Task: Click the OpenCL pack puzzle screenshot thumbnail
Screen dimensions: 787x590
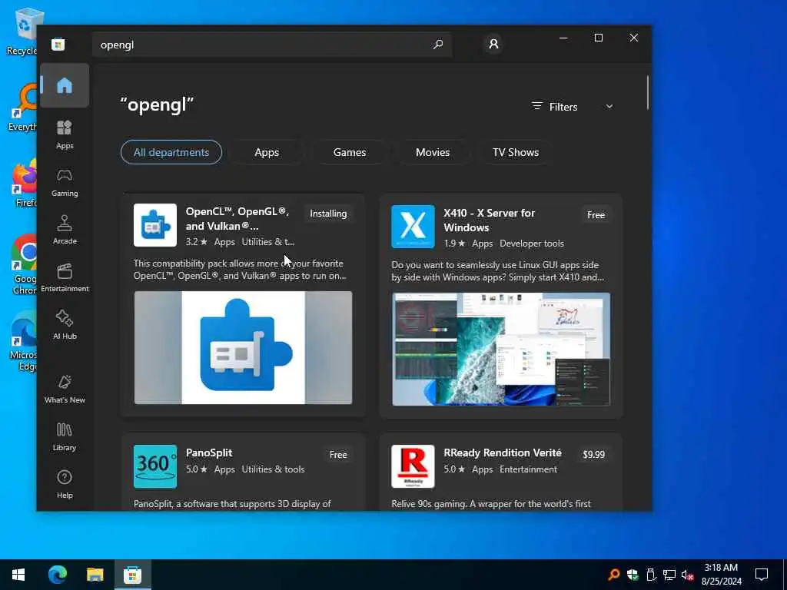Action: 243,348
